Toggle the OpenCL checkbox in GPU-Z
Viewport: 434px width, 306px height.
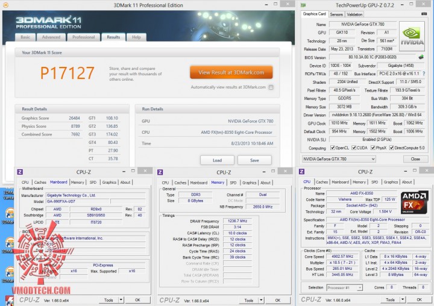332,148
